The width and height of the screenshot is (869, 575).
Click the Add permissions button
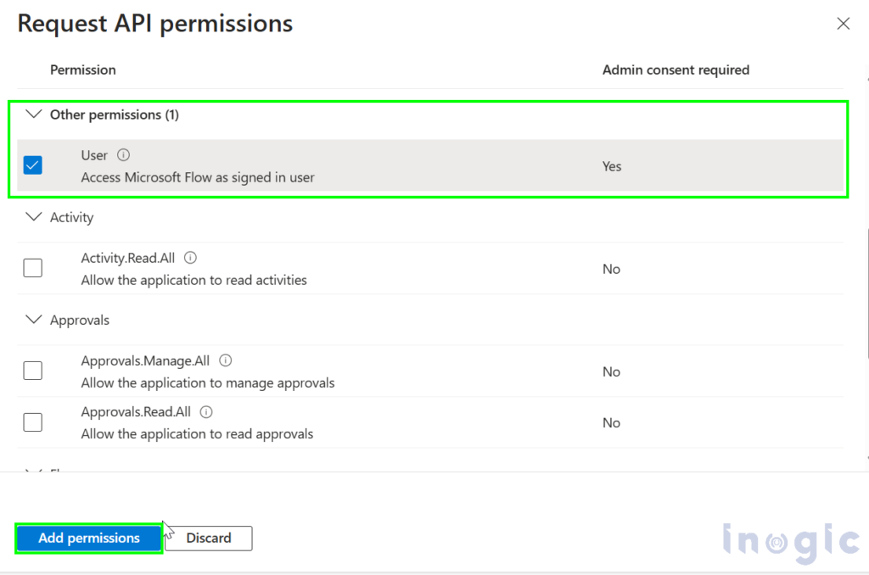tap(88, 538)
